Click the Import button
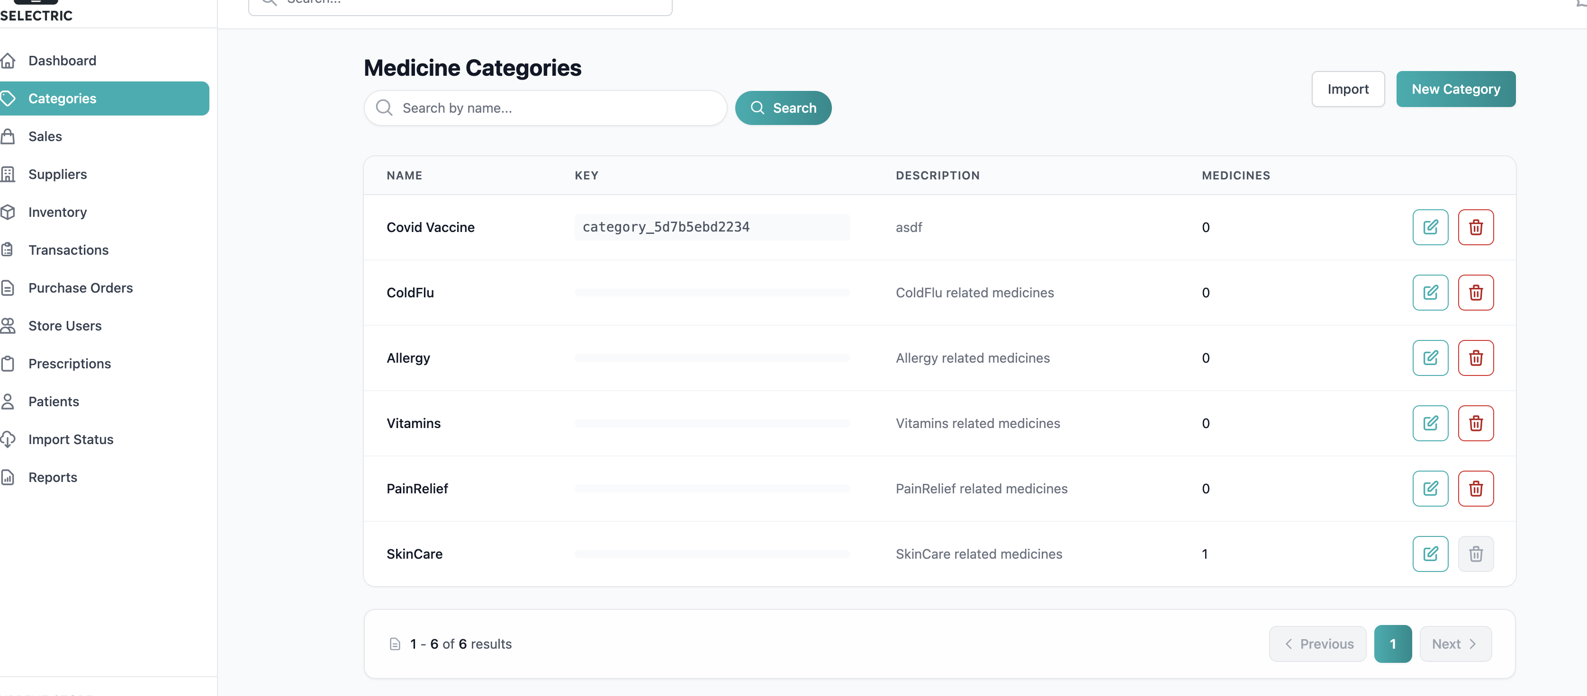1587x696 pixels. 1347,89
